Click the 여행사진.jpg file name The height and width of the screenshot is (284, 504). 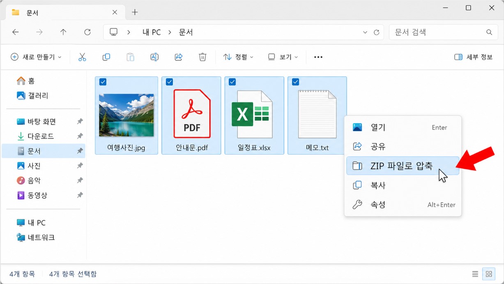click(127, 148)
